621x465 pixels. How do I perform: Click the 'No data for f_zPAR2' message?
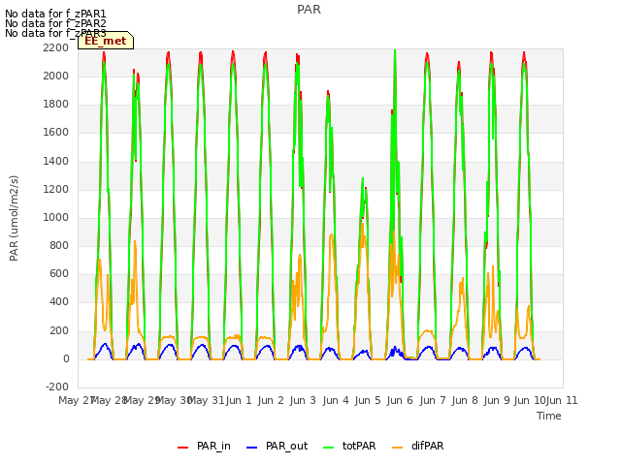pos(55,23)
